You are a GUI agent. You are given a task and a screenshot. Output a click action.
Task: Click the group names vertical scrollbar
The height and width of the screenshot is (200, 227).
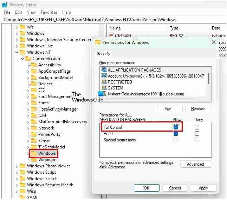click(x=208, y=79)
